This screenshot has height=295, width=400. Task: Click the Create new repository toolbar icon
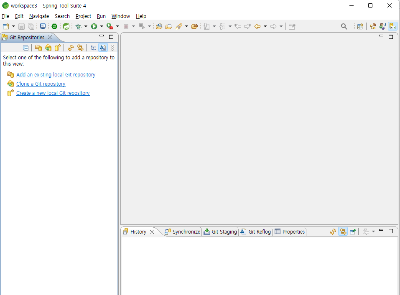click(x=58, y=48)
